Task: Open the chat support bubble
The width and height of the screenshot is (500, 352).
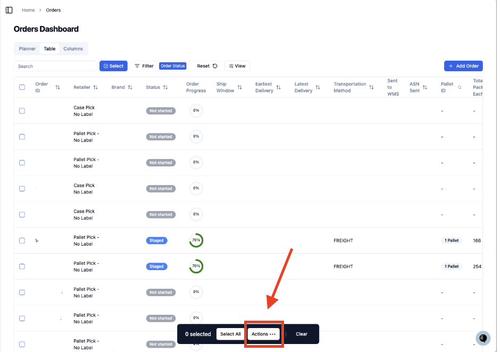Action: click(483, 338)
